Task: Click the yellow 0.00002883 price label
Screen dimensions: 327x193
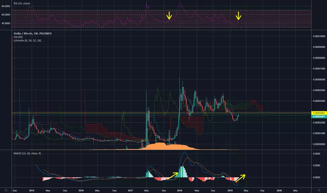Action: coord(318,113)
